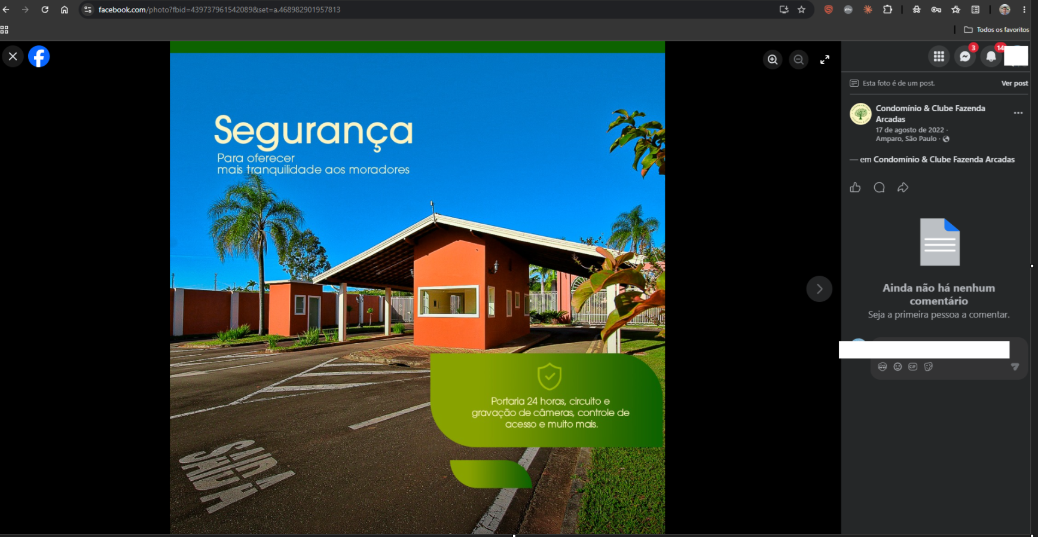Open Condomínio & Clube Fazenda Arcadas page name
The height and width of the screenshot is (537, 1038).
coord(930,114)
